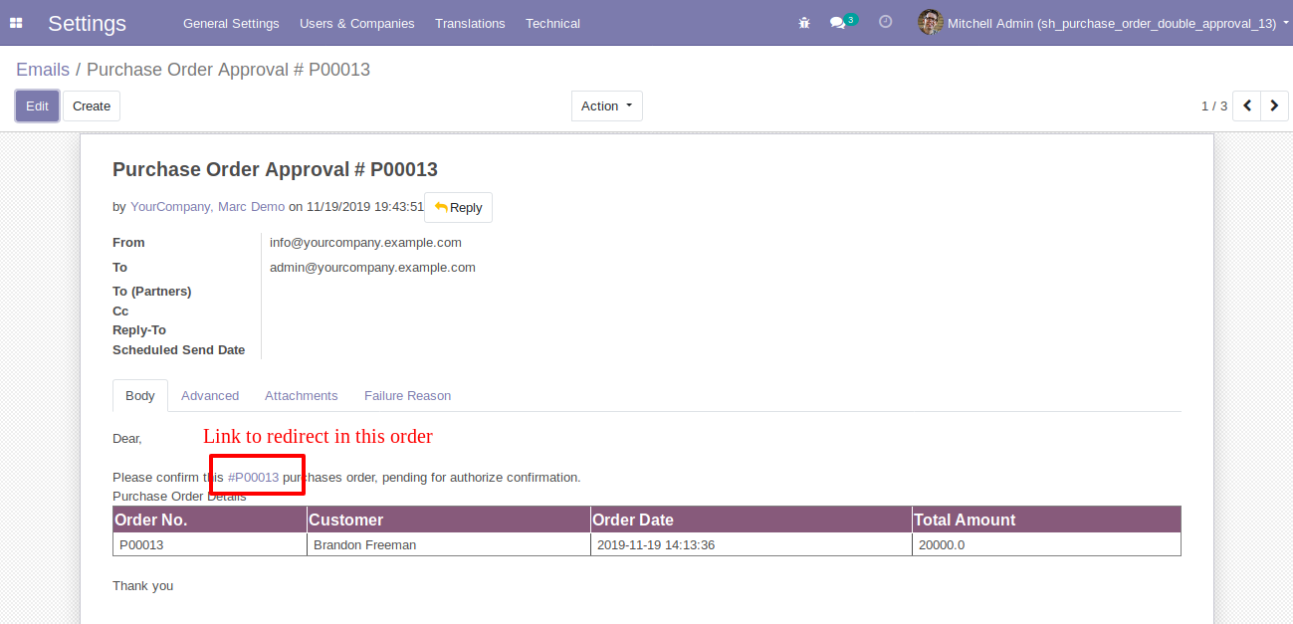Open Technical menu

coord(552,23)
